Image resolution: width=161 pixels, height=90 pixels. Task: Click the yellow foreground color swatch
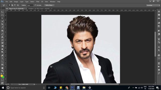click(2, 76)
